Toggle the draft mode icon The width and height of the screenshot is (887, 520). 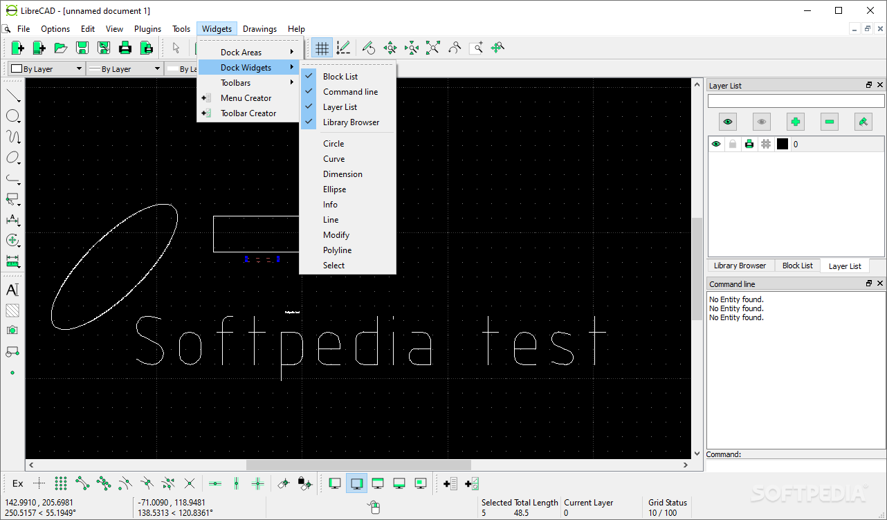[x=343, y=48]
